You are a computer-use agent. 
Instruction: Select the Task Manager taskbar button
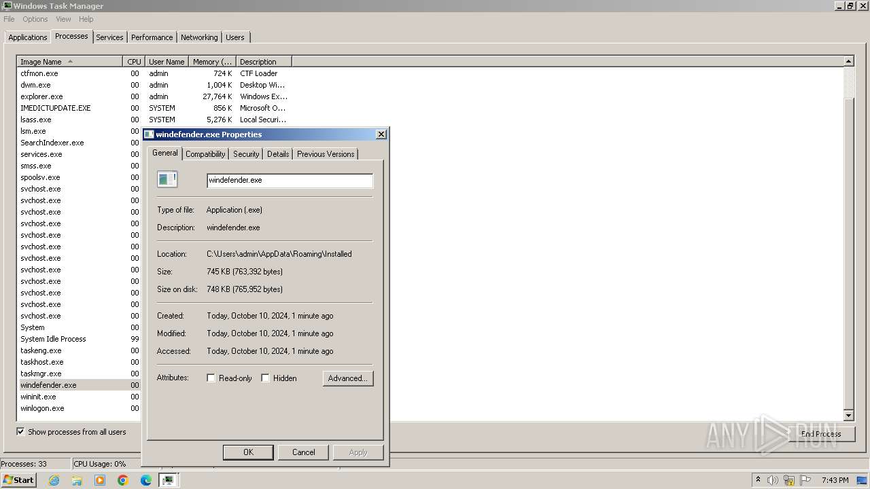pos(169,480)
